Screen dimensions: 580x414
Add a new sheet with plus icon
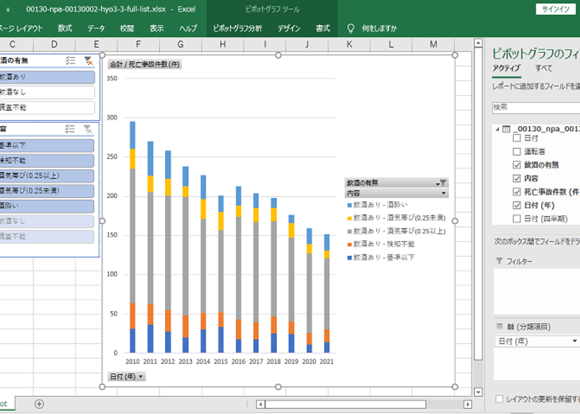point(39,404)
